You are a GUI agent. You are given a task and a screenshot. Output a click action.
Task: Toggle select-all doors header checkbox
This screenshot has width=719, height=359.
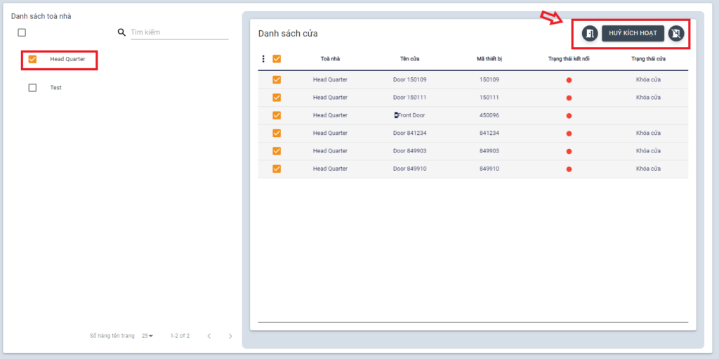277,59
